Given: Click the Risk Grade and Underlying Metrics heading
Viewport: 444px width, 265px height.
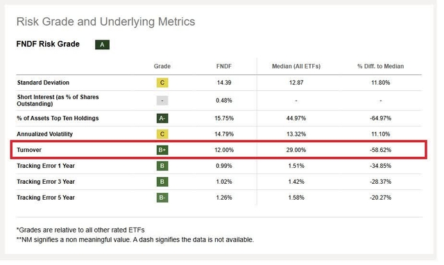Looking at the screenshot, I should tap(105, 22).
